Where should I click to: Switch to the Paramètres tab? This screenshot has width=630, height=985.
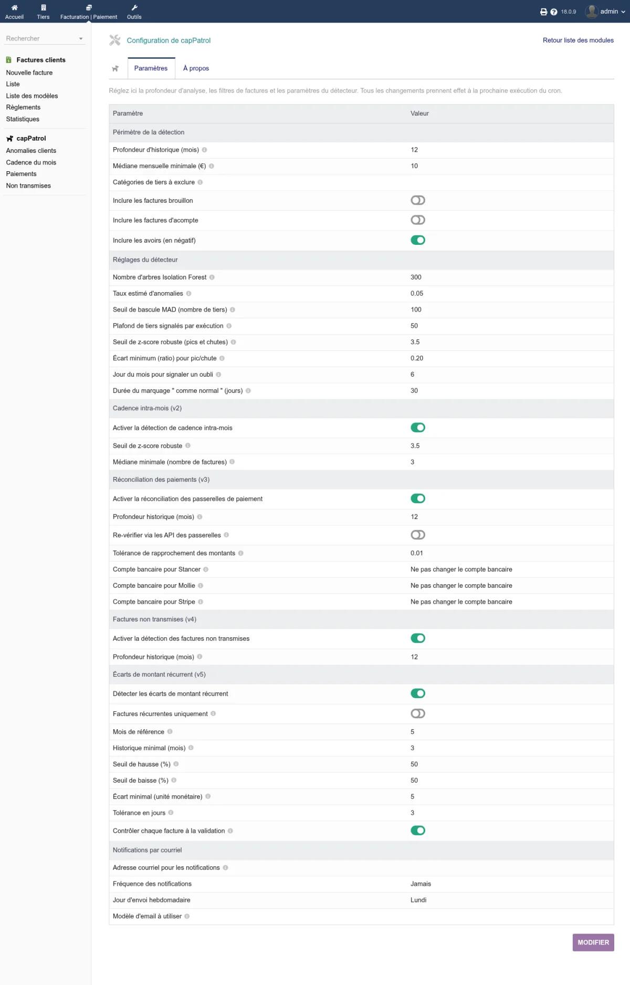point(151,68)
